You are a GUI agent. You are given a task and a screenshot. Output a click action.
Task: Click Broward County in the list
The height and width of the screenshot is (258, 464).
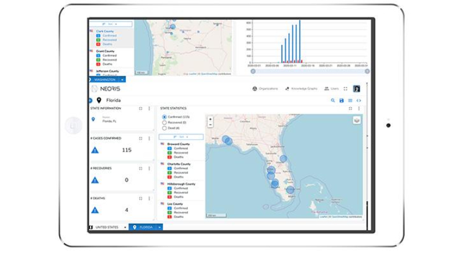pos(178,144)
